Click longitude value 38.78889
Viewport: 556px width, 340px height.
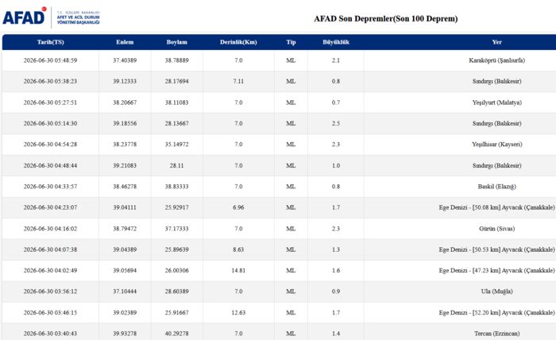(x=176, y=60)
